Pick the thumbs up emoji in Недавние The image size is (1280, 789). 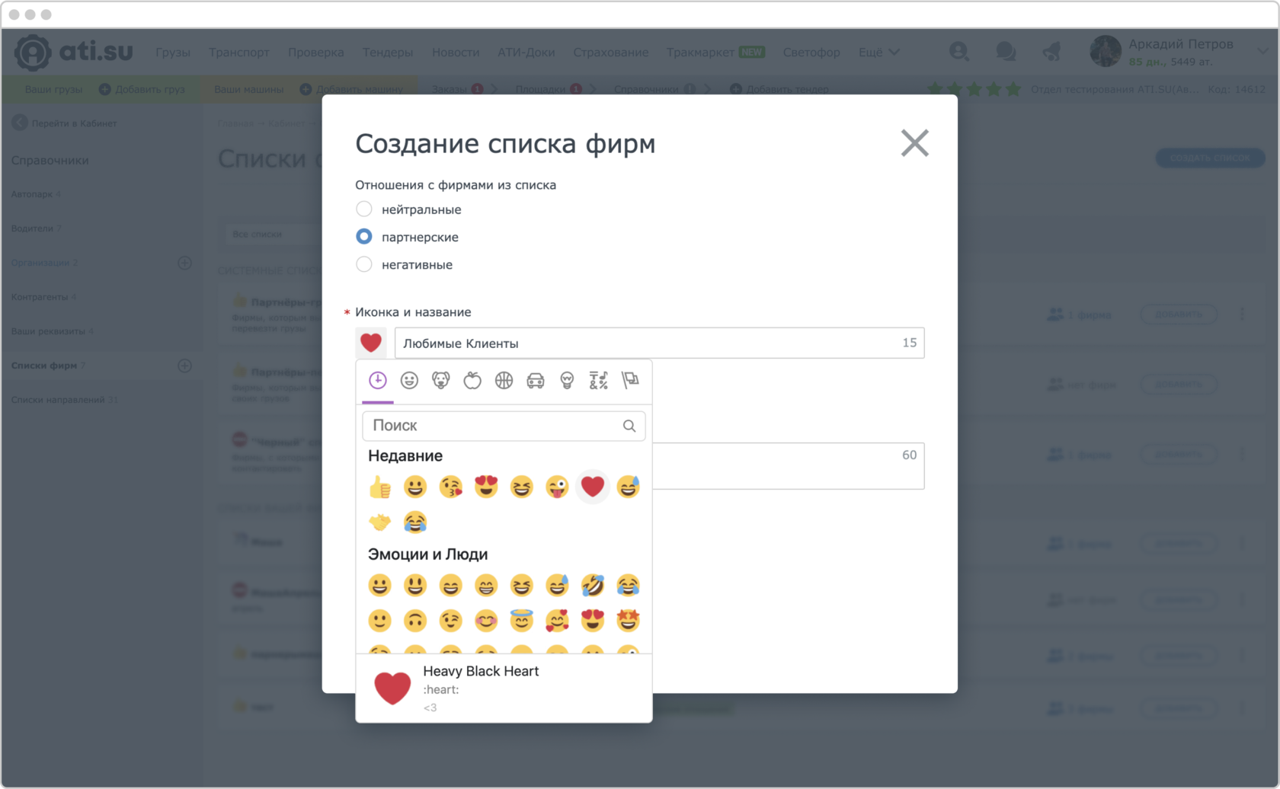(379, 487)
